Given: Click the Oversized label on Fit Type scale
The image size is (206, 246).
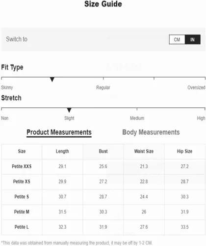Looking at the screenshot, I should [x=196, y=88].
